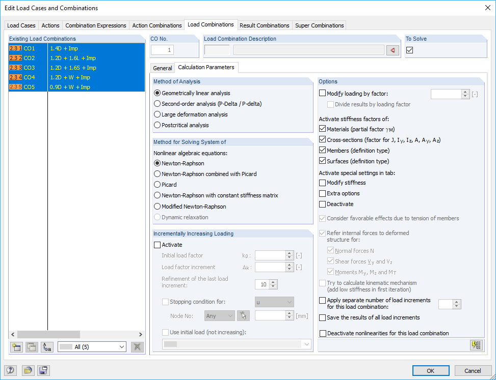Rename the load combination using the A-to-B icon

tap(46, 346)
